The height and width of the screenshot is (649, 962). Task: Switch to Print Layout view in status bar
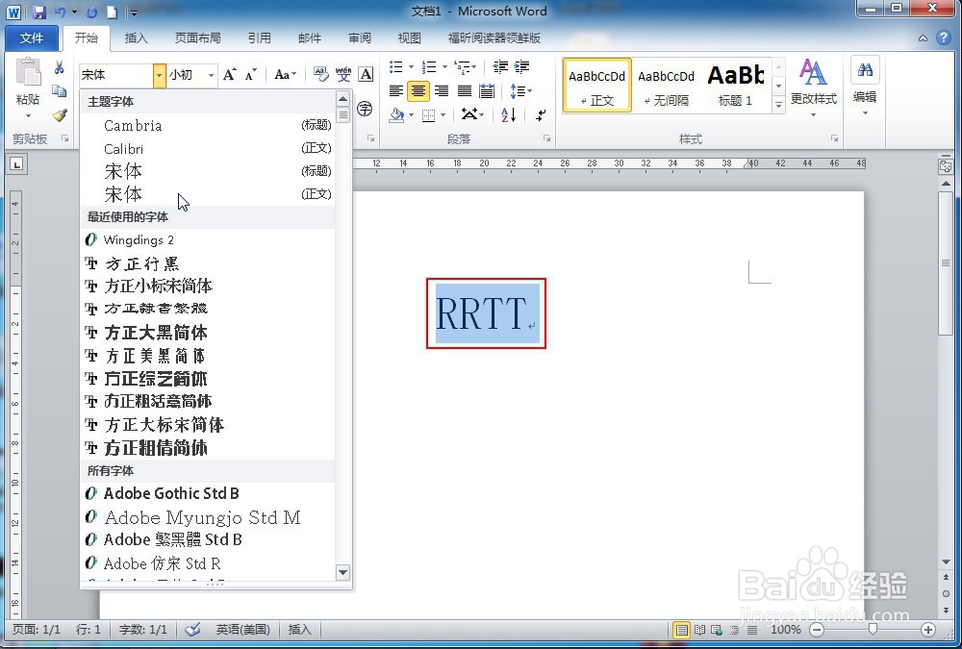point(681,630)
